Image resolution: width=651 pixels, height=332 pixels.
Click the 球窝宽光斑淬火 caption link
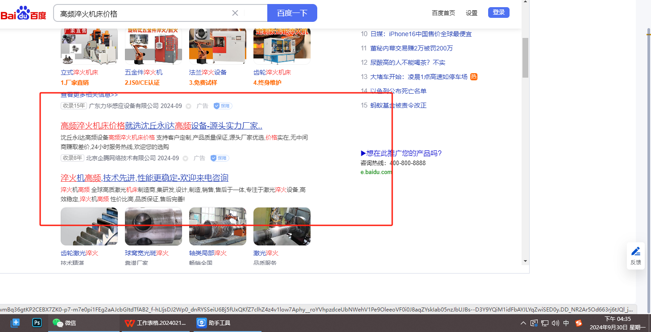tap(147, 253)
